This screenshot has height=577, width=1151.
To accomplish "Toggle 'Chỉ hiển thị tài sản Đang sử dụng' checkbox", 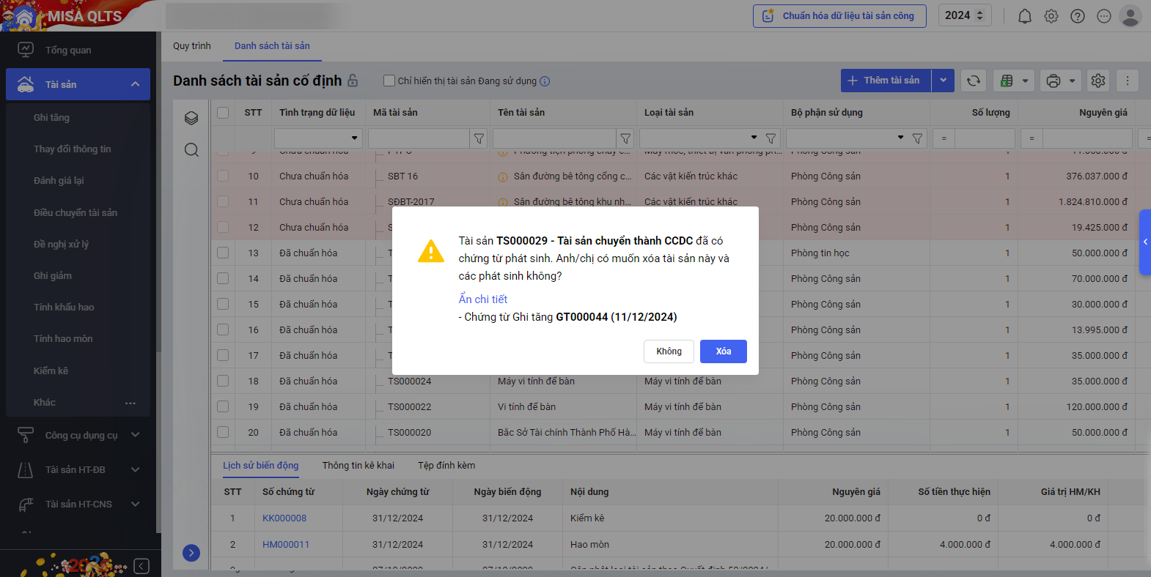I will [389, 81].
